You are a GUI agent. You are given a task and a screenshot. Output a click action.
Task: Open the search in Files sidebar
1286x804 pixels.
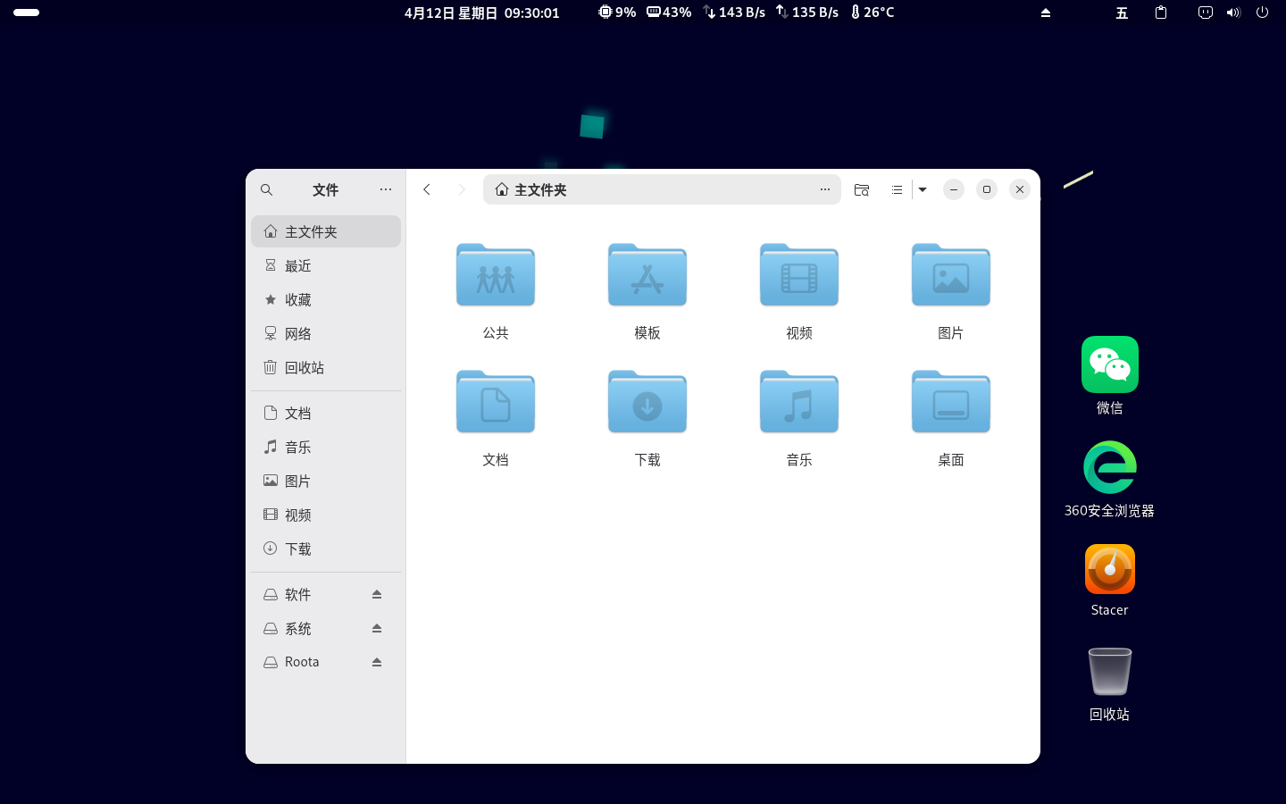coord(266,189)
